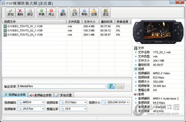Click the 视频编码 label in info panel
This screenshot has width=186, height=122.
click(x=144, y=73)
